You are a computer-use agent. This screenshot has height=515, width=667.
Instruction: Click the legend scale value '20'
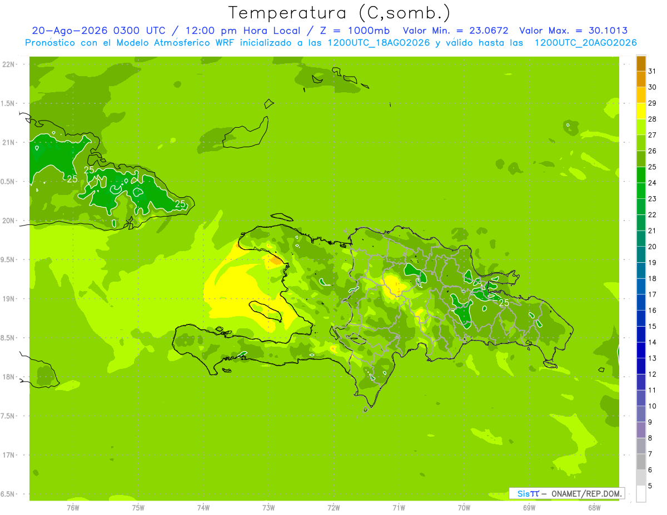tap(652, 247)
